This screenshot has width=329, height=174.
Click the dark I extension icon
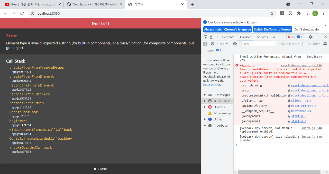pos(282,13)
